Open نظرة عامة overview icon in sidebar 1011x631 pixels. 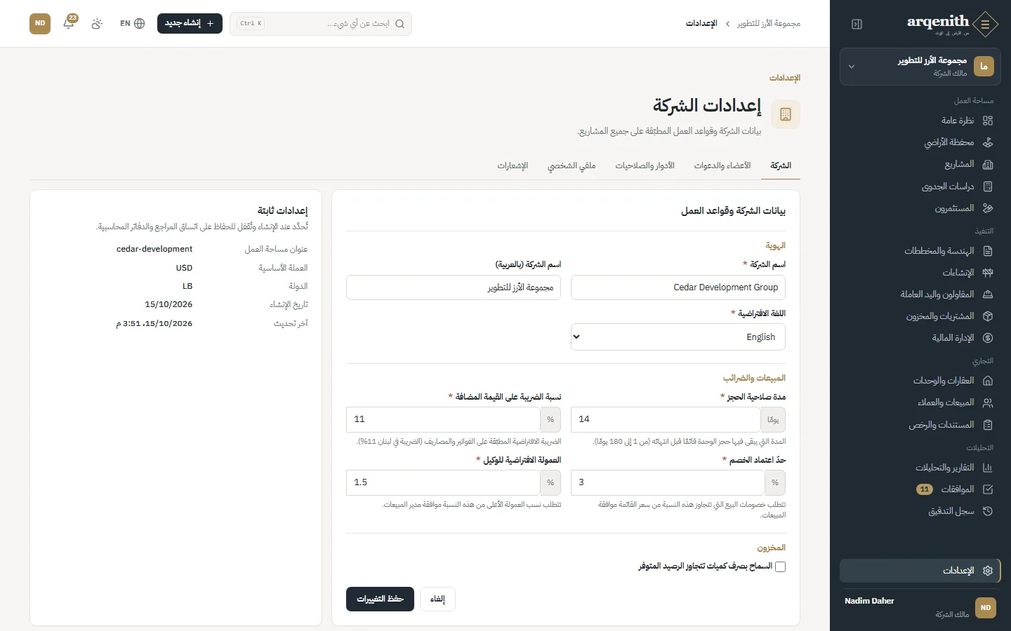point(988,121)
